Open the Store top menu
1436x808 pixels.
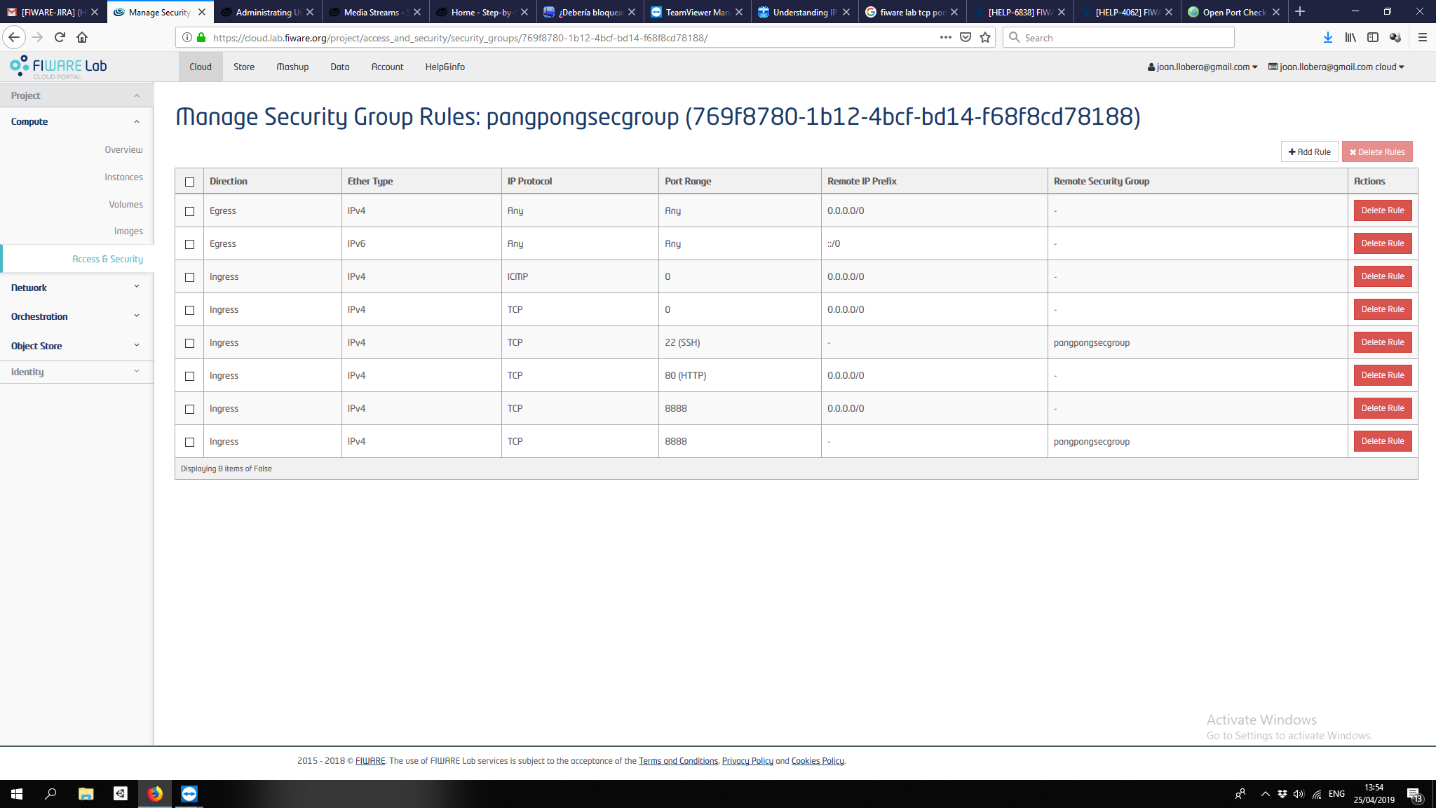coord(244,67)
